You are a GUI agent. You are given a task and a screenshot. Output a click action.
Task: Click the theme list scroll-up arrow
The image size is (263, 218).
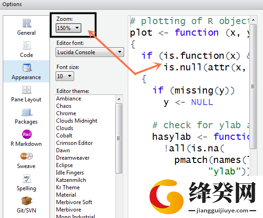click(x=119, y=99)
